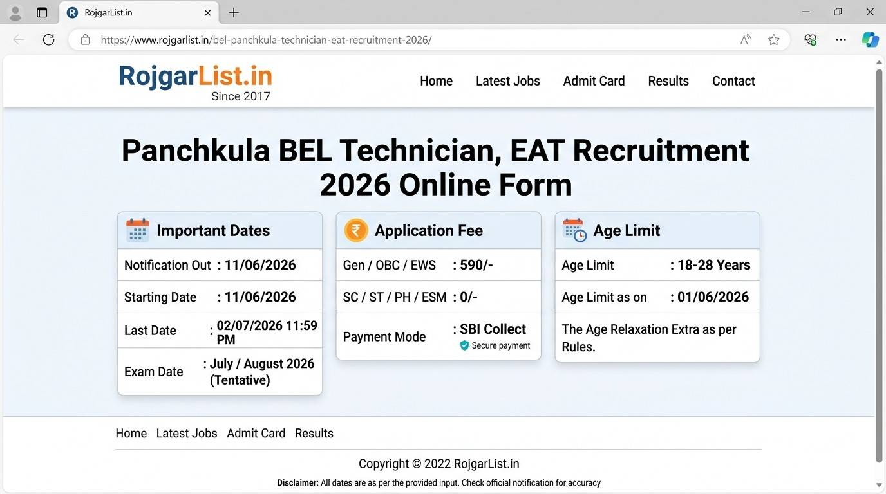The image size is (886, 494).
Task: Open Home in top navigation
Action: coord(436,81)
